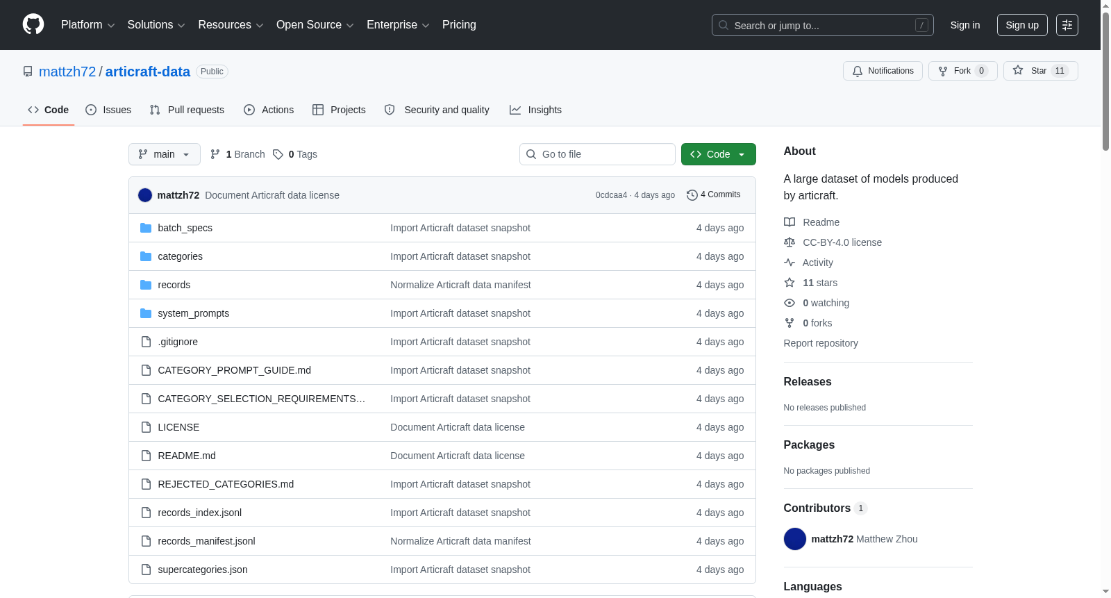Click the repository icon before mattzh72
This screenshot has width=1111, height=598.
tap(28, 72)
